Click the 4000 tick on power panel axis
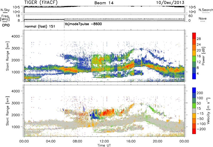213x147 pixels. pyautogui.click(x=15, y=36)
